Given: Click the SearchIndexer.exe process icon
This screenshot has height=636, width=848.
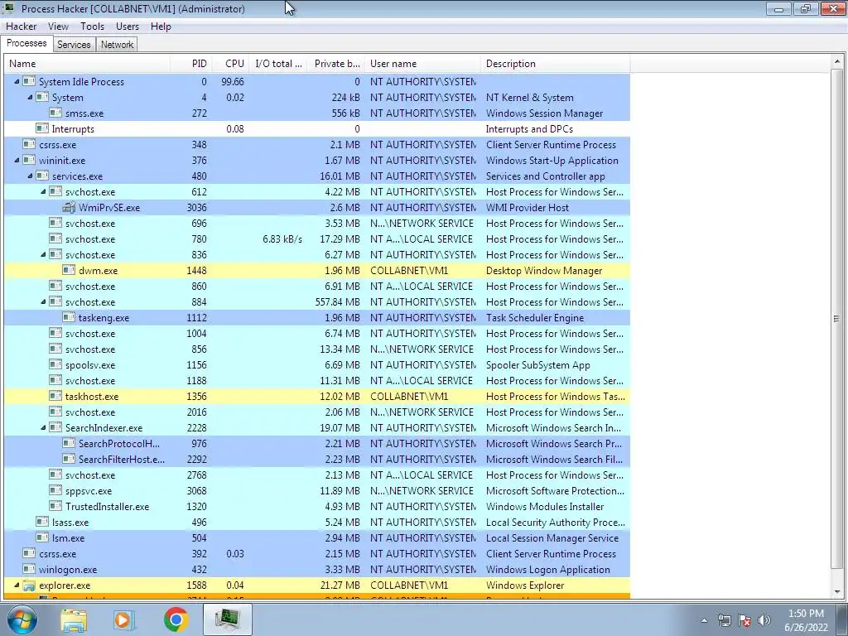Looking at the screenshot, I should [55, 428].
